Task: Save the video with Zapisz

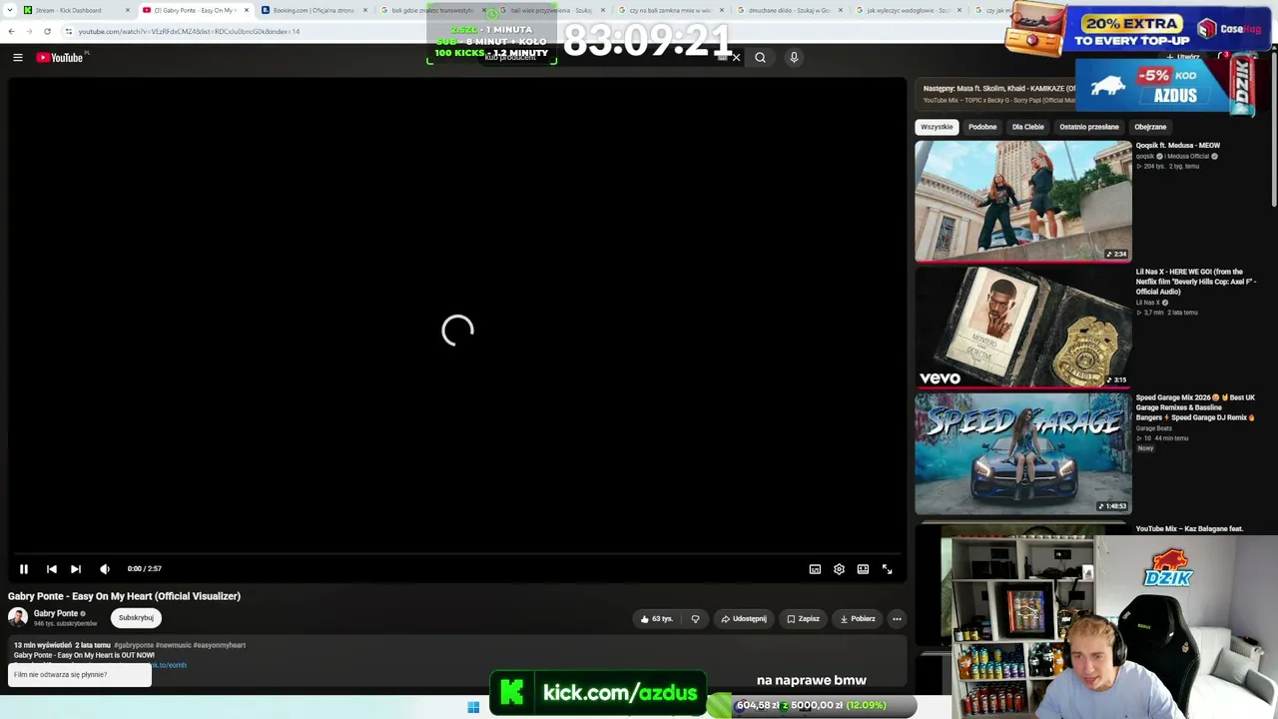Action: (x=803, y=619)
